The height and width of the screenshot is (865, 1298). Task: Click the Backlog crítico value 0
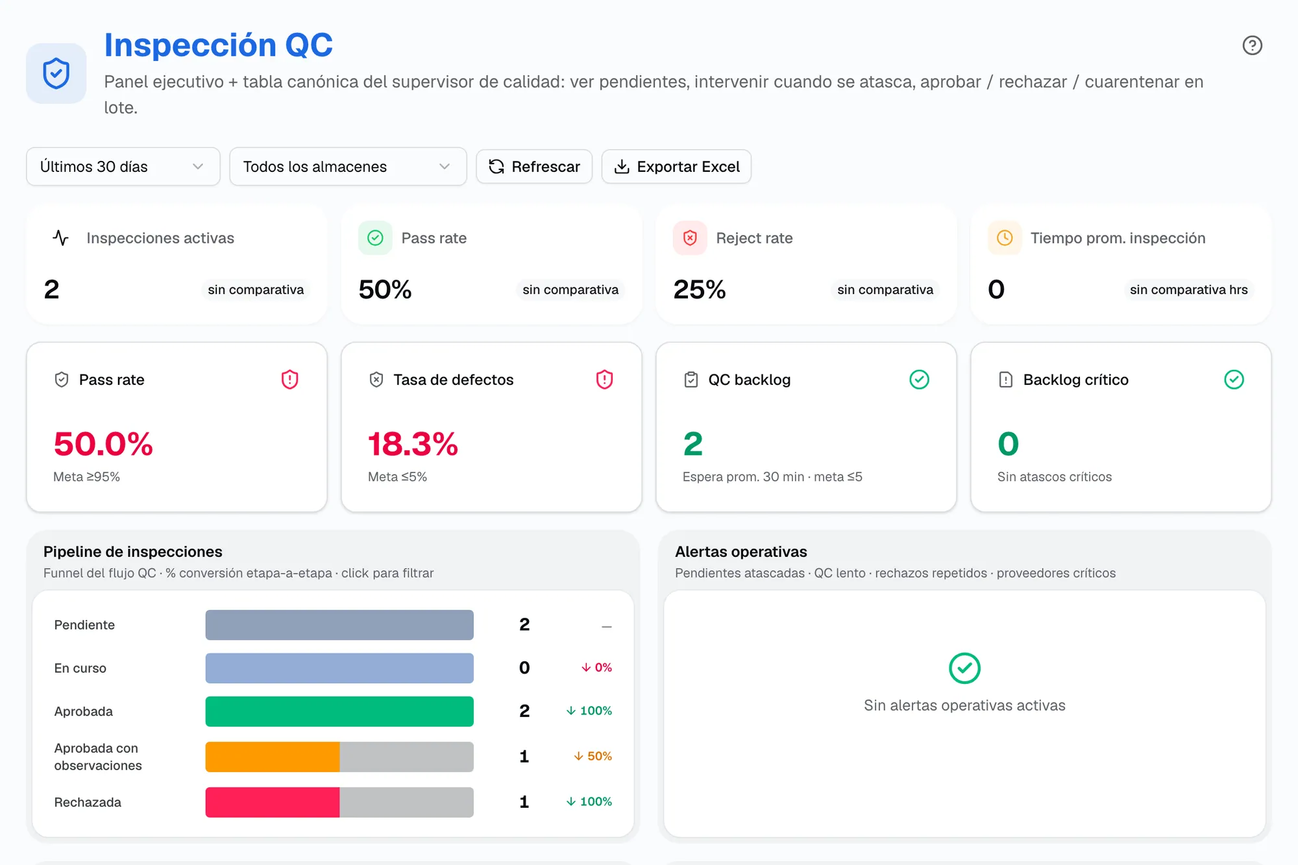(1009, 445)
